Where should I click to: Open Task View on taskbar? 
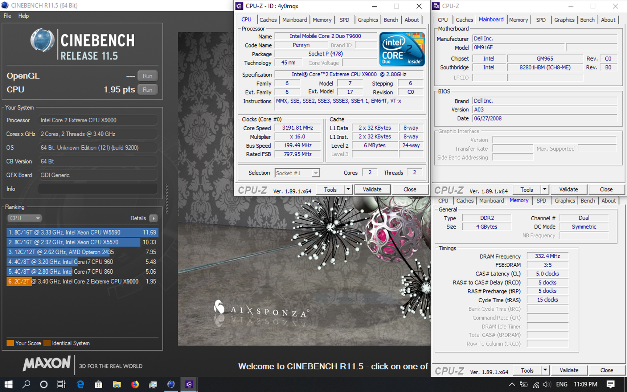61,384
